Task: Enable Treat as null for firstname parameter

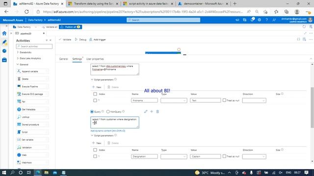Action: click(x=225, y=100)
